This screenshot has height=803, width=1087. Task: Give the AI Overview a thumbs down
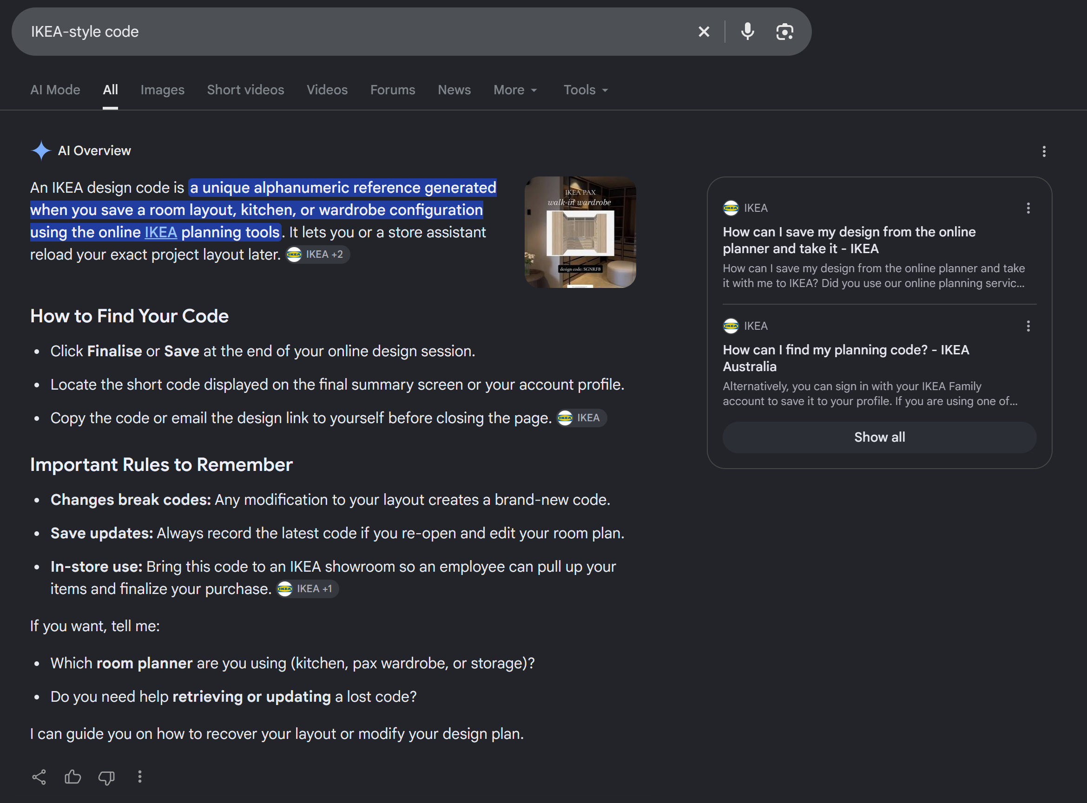[106, 777]
